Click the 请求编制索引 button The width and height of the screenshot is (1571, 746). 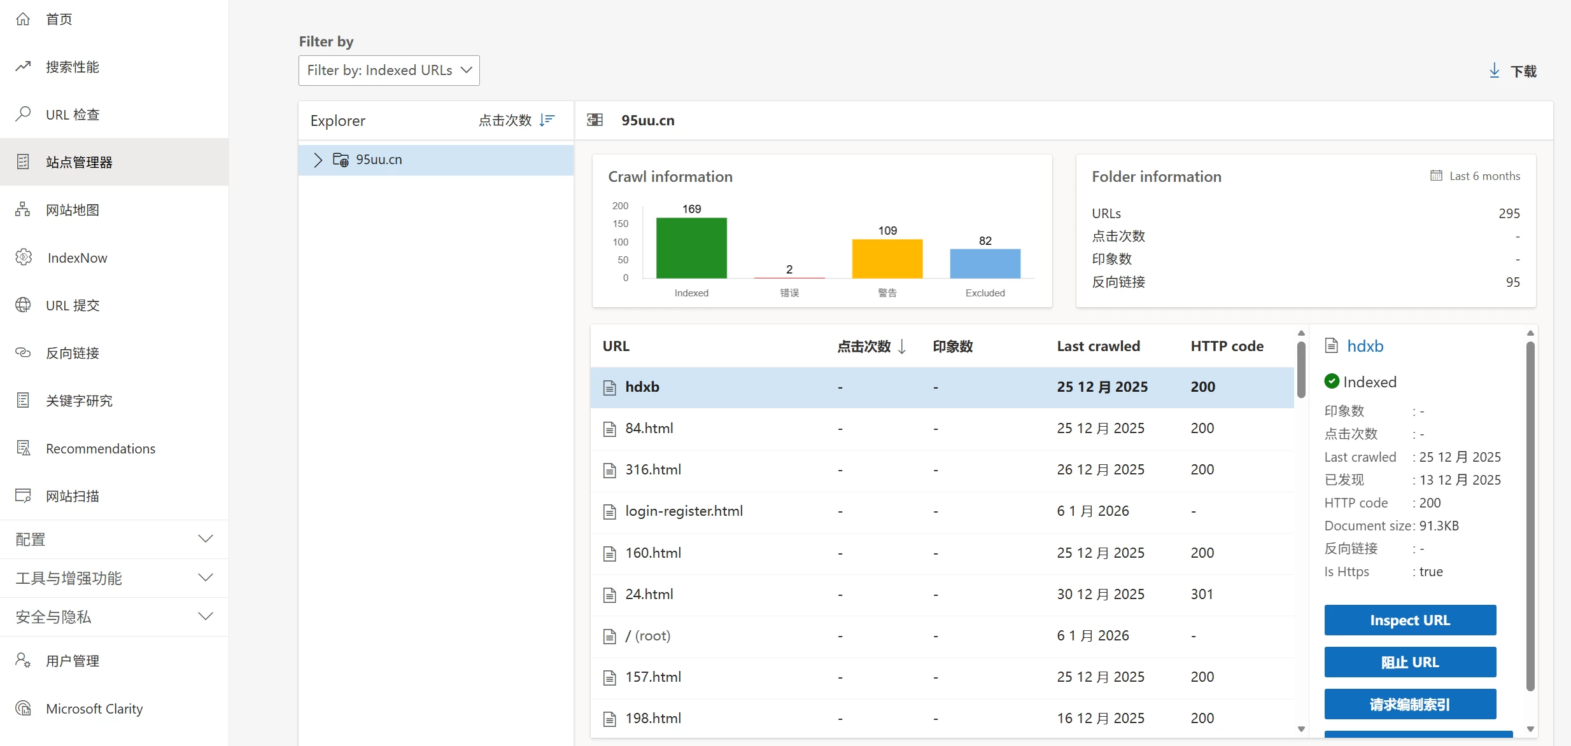pyautogui.click(x=1410, y=704)
